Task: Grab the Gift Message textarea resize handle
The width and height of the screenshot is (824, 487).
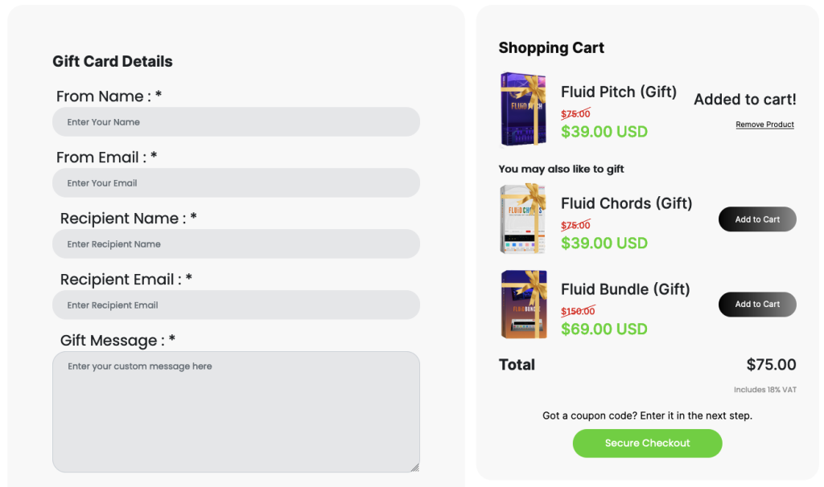Action: pos(415,468)
